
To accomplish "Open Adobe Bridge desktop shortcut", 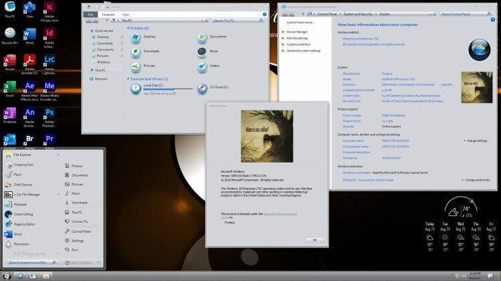I will tap(29, 141).
